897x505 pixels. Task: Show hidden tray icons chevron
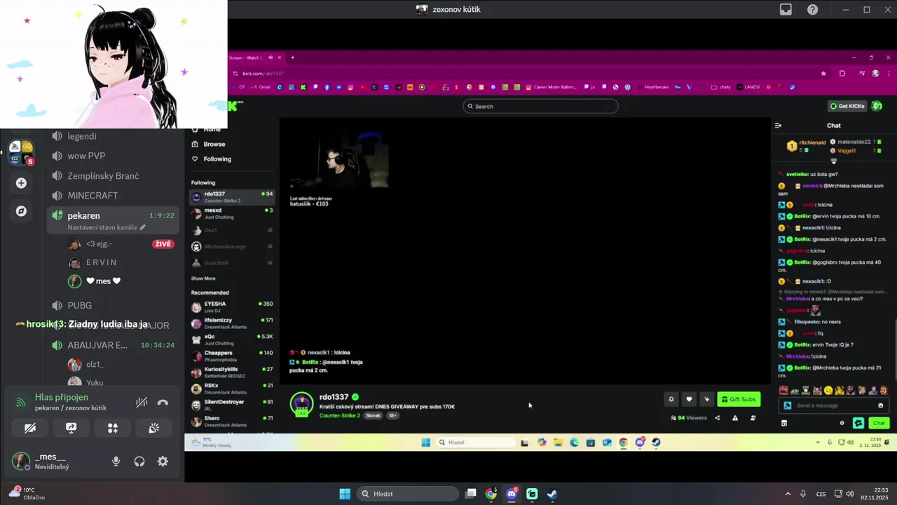pos(788,494)
